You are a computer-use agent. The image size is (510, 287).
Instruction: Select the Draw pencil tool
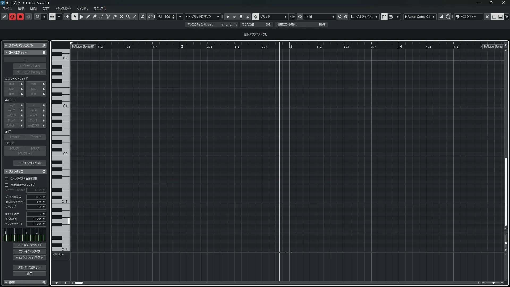(x=88, y=16)
